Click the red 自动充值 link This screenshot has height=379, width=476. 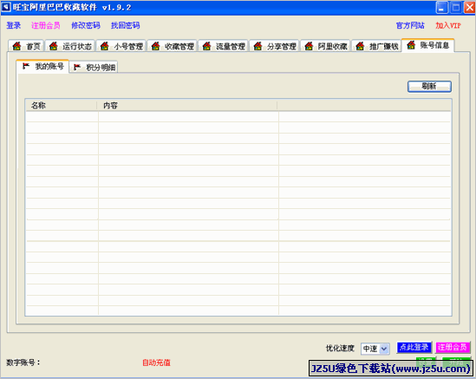[156, 363]
